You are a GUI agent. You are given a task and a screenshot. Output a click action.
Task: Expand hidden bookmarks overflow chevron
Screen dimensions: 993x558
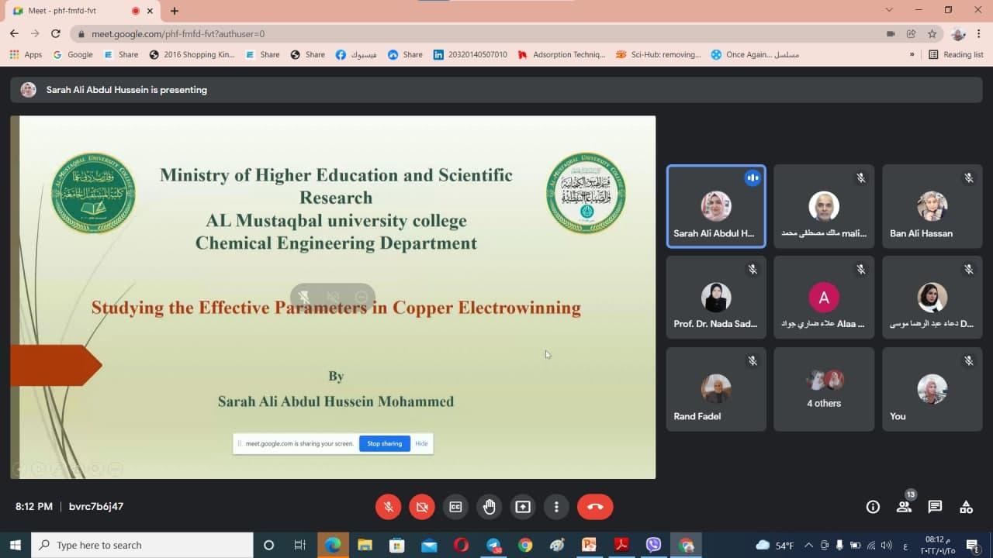coord(912,54)
